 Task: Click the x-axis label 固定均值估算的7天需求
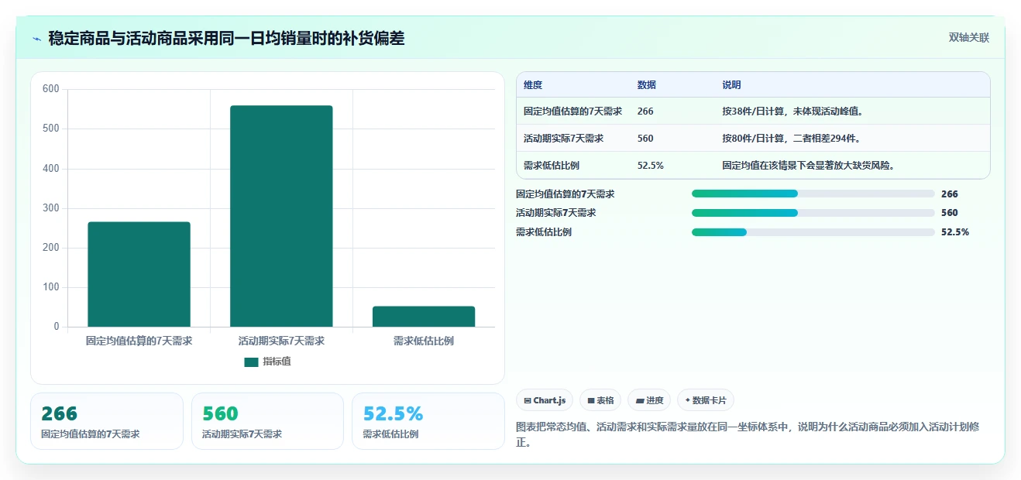click(x=139, y=341)
